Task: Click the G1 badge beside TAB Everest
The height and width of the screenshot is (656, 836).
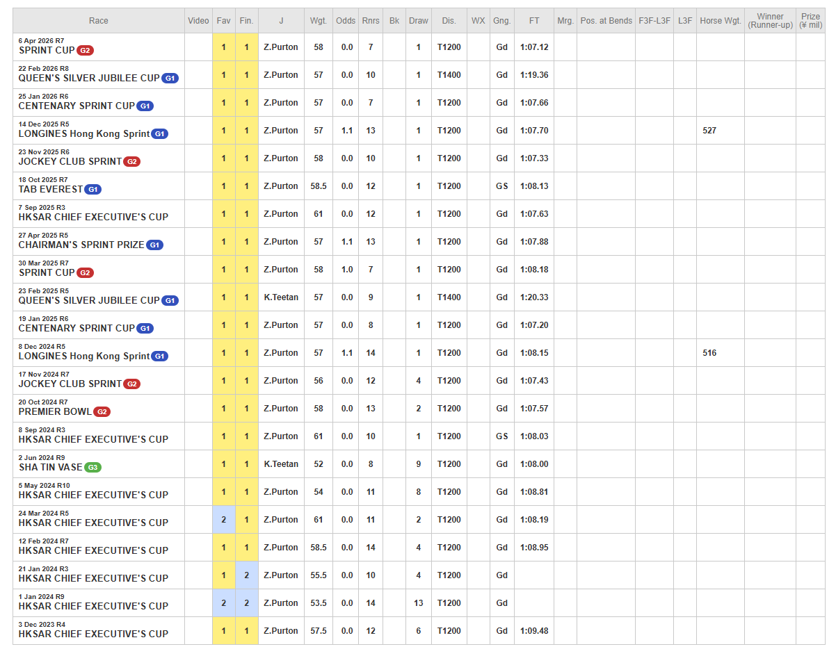Action: click(x=93, y=190)
